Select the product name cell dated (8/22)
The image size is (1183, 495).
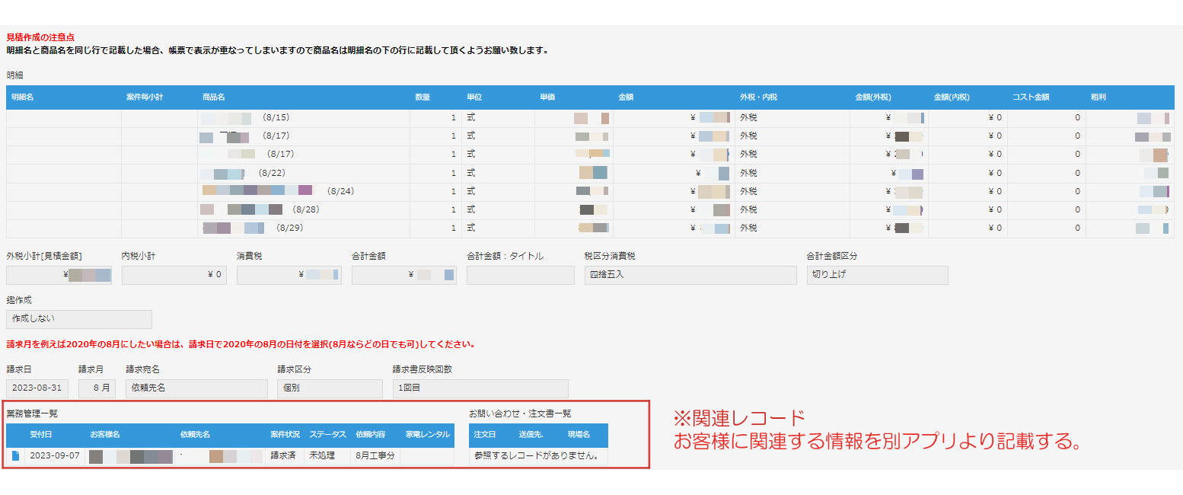pyautogui.click(x=304, y=173)
